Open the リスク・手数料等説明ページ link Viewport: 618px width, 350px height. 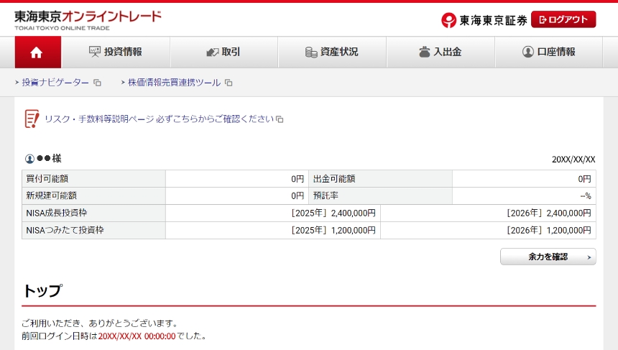point(99,119)
